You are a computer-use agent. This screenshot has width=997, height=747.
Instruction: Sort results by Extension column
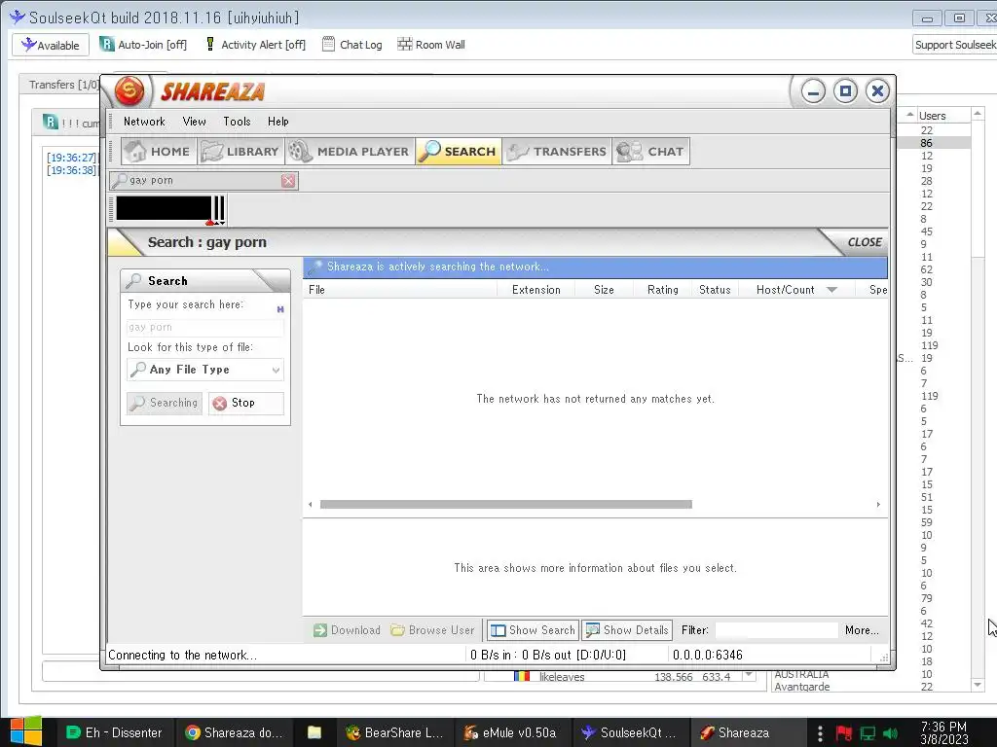coord(536,290)
